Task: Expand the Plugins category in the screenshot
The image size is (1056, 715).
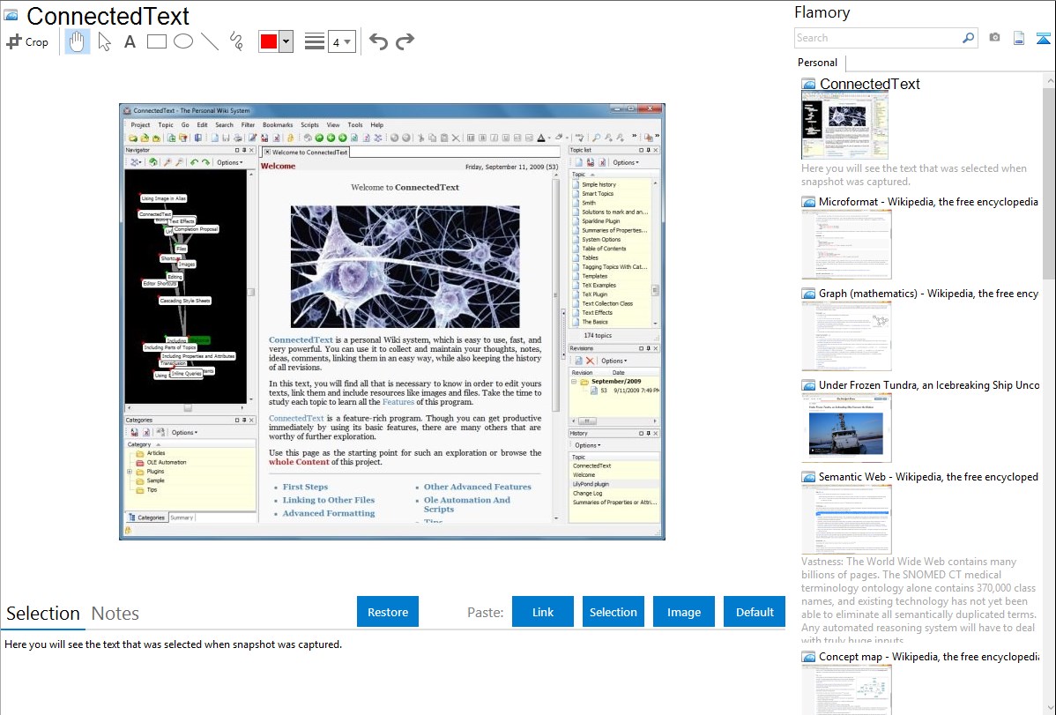Action: pos(130,472)
